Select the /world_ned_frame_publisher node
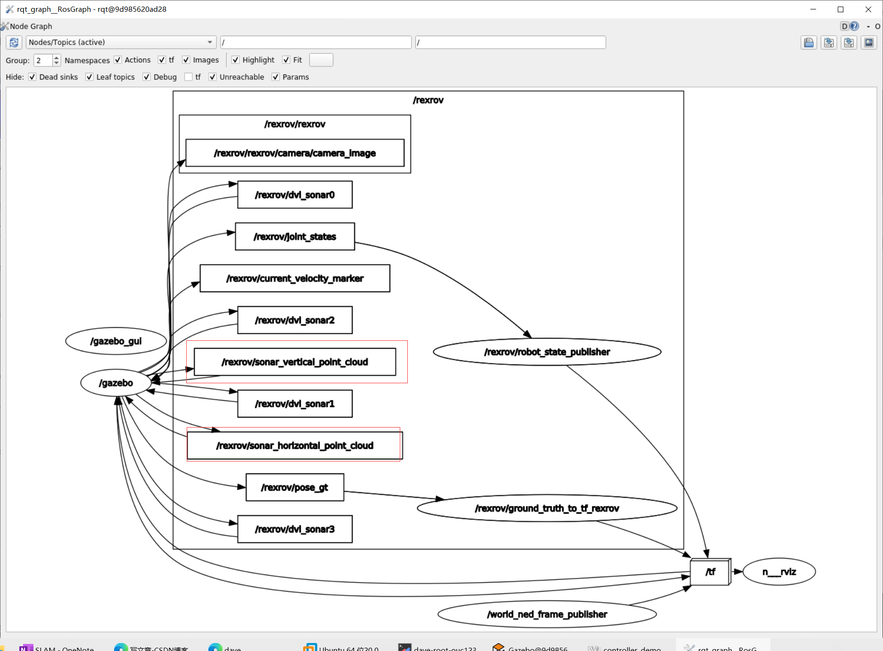This screenshot has height=651, width=883. pyautogui.click(x=547, y=614)
